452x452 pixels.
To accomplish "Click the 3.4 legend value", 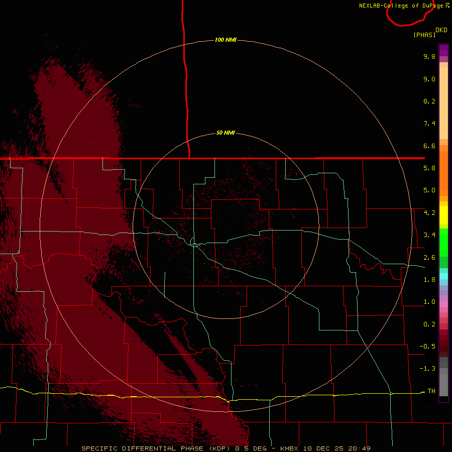I will click(429, 235).
